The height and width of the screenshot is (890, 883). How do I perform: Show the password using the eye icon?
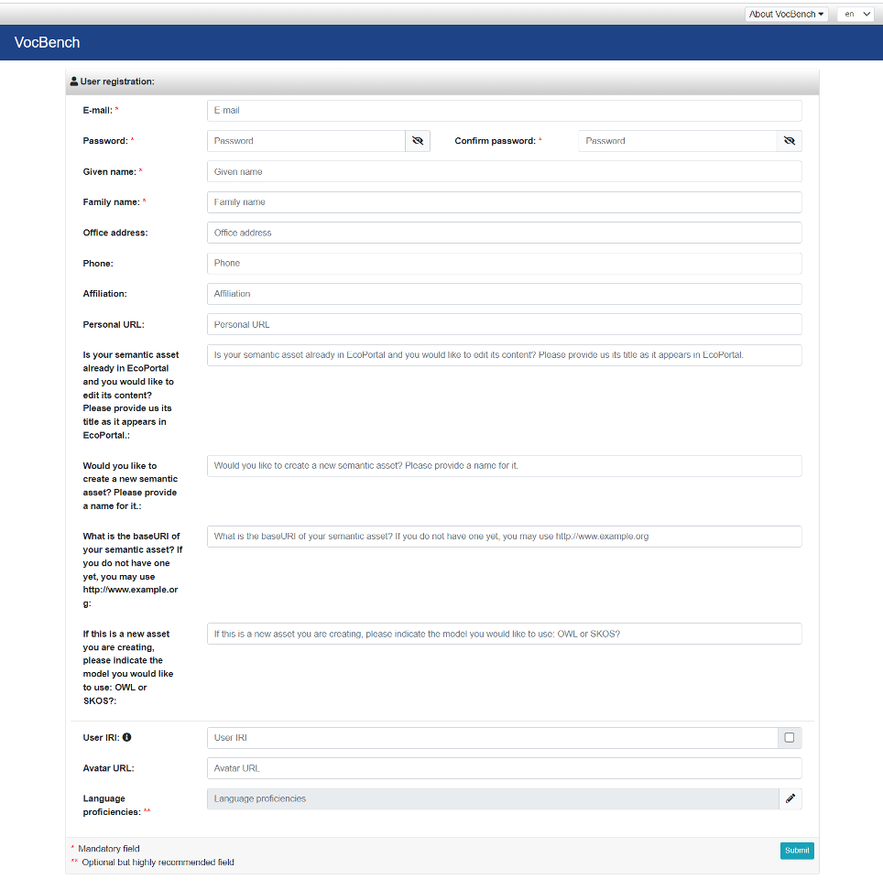(x=418, y=140)
